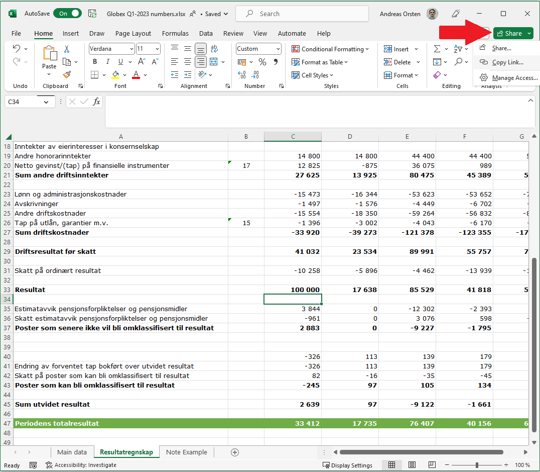Screen dimensions: 540x472
Task: Switch to Page Break Preview in status bar
Action: (x=432, y=465)
